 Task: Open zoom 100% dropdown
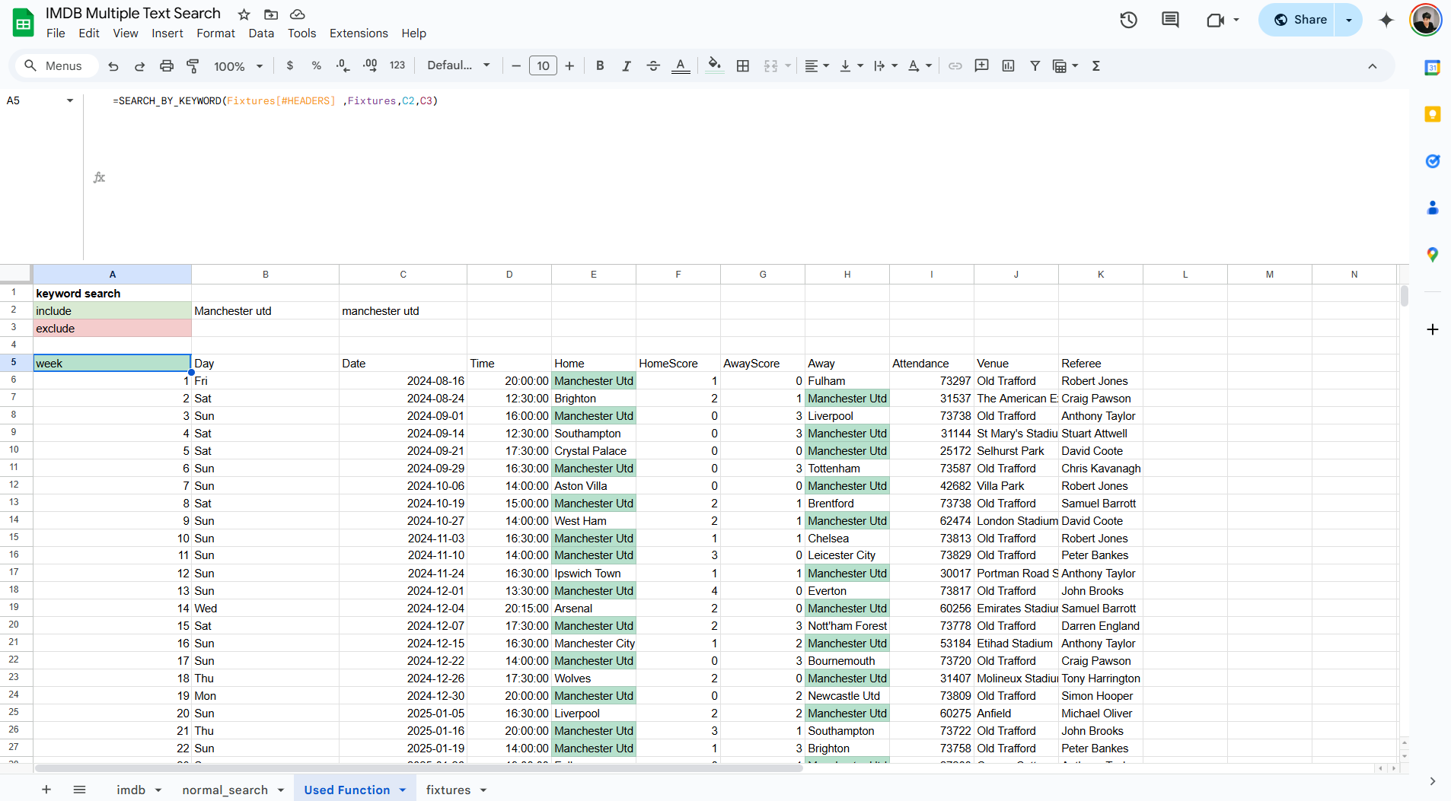tap(238, 66)
